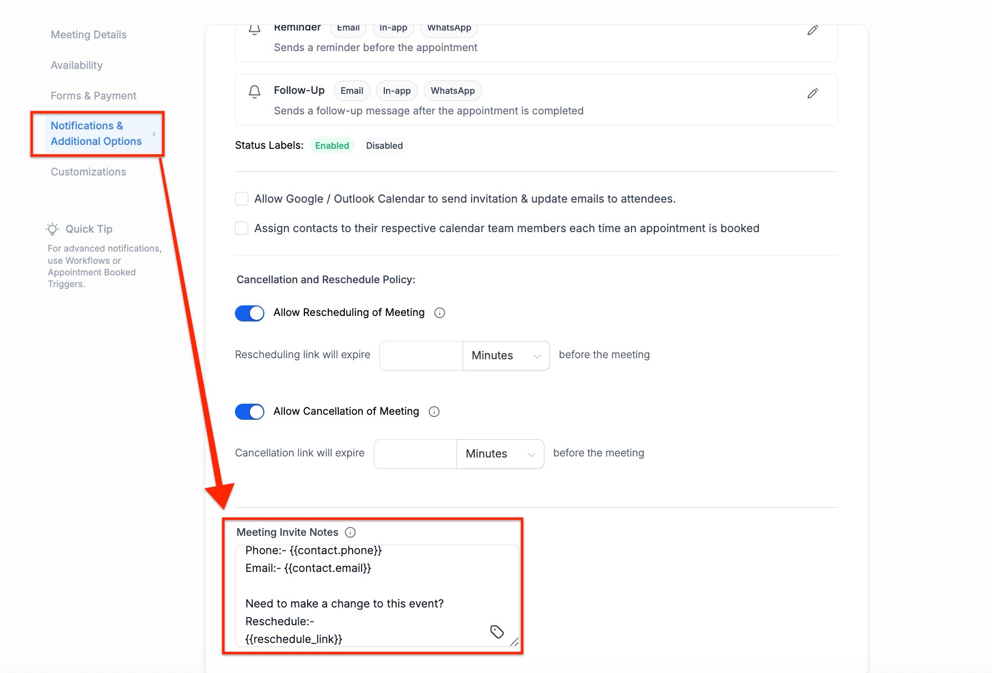Click the rescheduling link expiry number field
The width and height of the screenshot is (992, 673).
(x=421, y=355)
